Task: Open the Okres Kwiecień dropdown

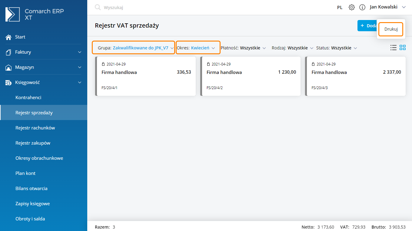Action: [x=198, y=48]
